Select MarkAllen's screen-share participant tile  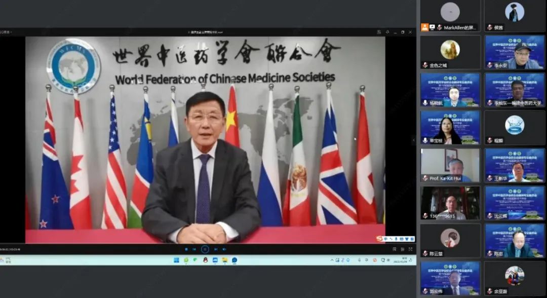point(450,16)
